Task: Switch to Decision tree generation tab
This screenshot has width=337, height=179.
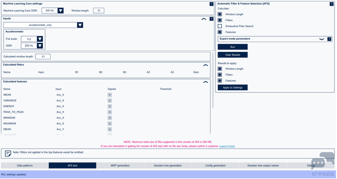Action: pos(168,166)
